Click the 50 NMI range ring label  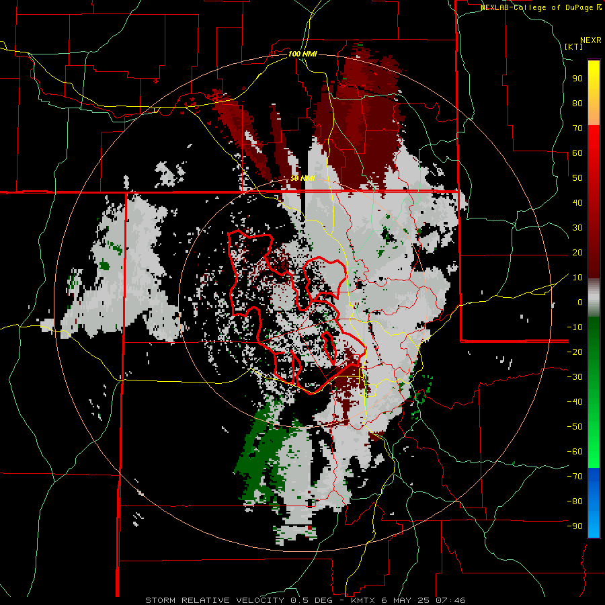302,178
